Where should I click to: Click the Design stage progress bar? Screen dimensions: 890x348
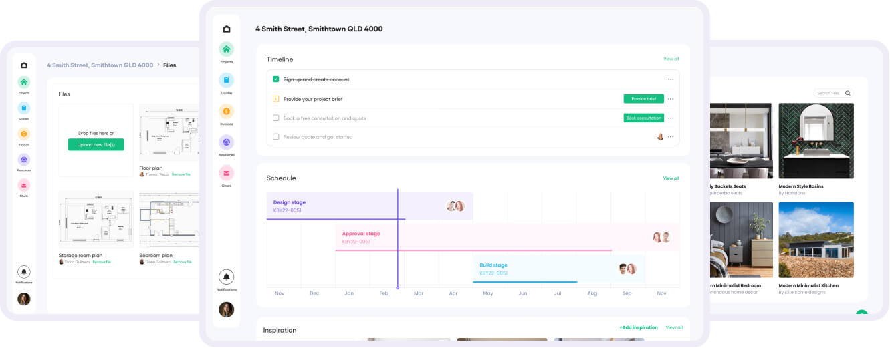point(336,219)
